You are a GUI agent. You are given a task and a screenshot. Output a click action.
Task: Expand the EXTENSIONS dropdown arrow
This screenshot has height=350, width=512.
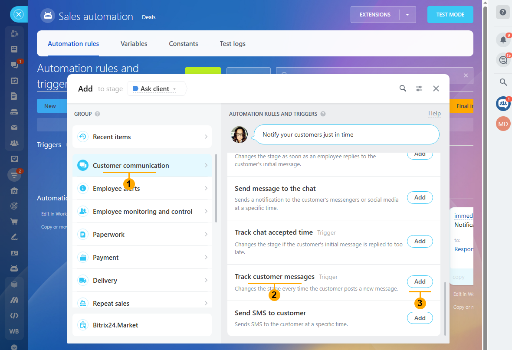[x=407, y=15]
